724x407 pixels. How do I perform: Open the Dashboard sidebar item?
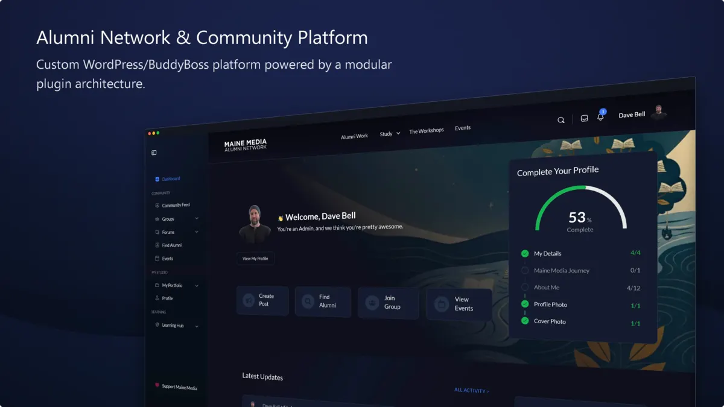[168, 179]
